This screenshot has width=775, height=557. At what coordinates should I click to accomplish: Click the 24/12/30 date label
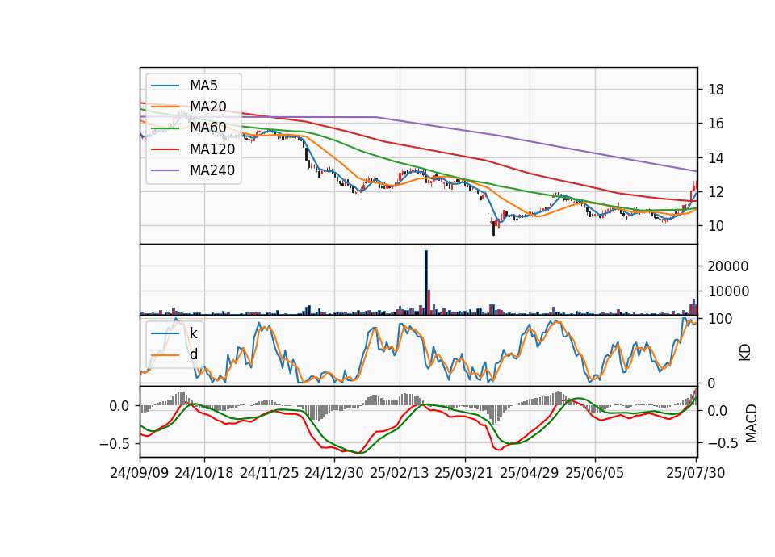pyautogui.click(x=334, y=473)
